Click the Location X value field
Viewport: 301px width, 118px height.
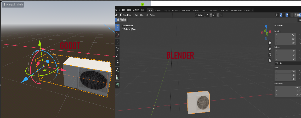[286, 35]
